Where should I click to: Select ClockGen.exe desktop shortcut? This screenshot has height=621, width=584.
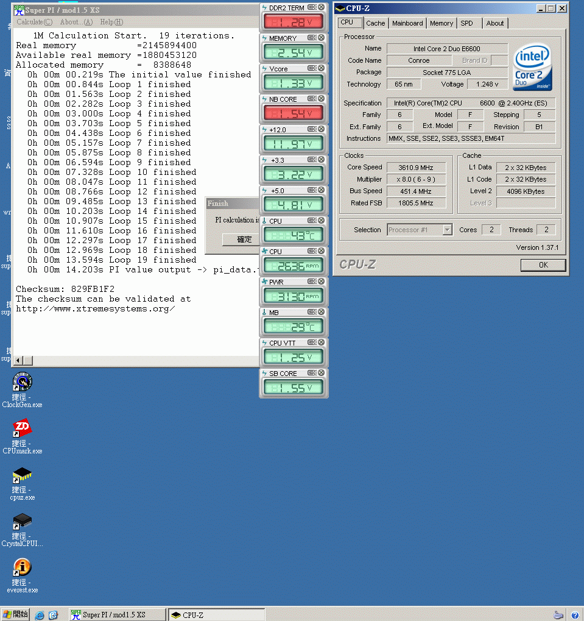point(22,390)
